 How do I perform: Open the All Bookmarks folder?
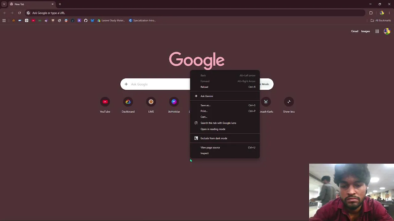pyautogui.click(x=381, y=21)
